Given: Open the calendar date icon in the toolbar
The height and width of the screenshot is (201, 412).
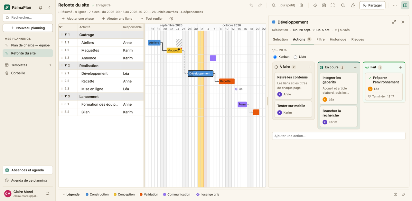Looking at the screenshot, I should pos(324,5).
